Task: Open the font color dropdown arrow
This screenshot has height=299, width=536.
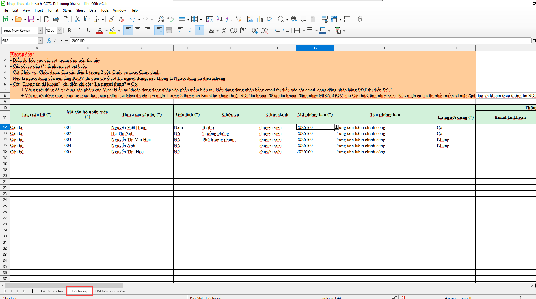Action: 107,31
